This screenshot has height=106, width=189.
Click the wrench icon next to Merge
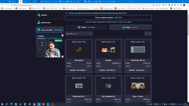click(39, 15)
